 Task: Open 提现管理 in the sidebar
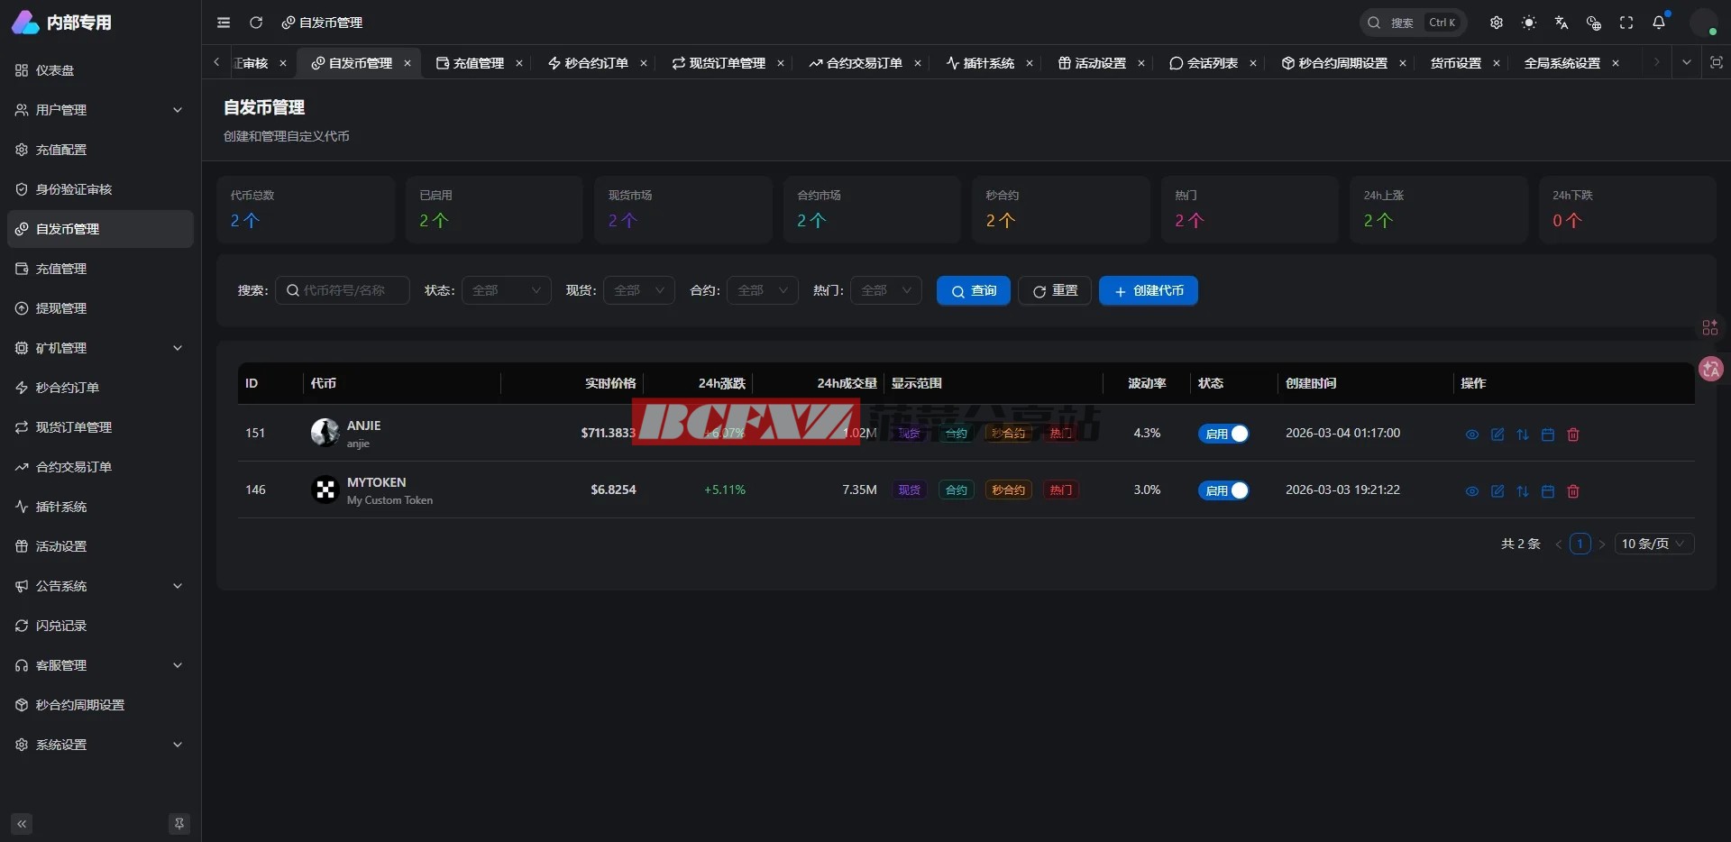point(61,308)
